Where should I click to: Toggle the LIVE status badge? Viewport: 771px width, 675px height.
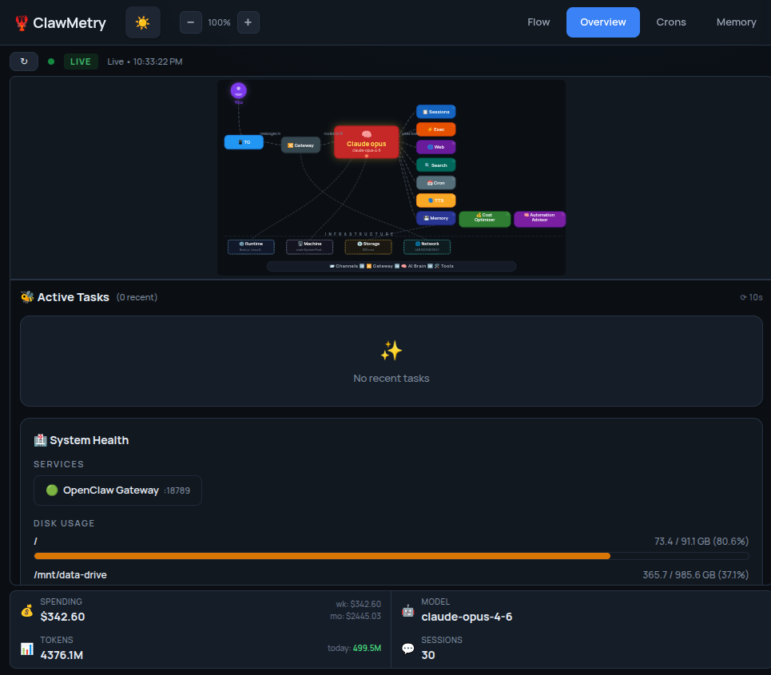pyautogui.click(x=81, y=62)
